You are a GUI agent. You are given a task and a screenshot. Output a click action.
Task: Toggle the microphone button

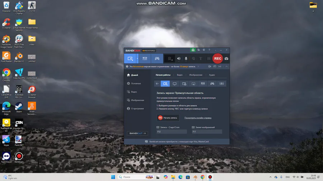(186, 59)
